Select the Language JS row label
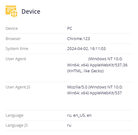 click(x=17, y=125)
